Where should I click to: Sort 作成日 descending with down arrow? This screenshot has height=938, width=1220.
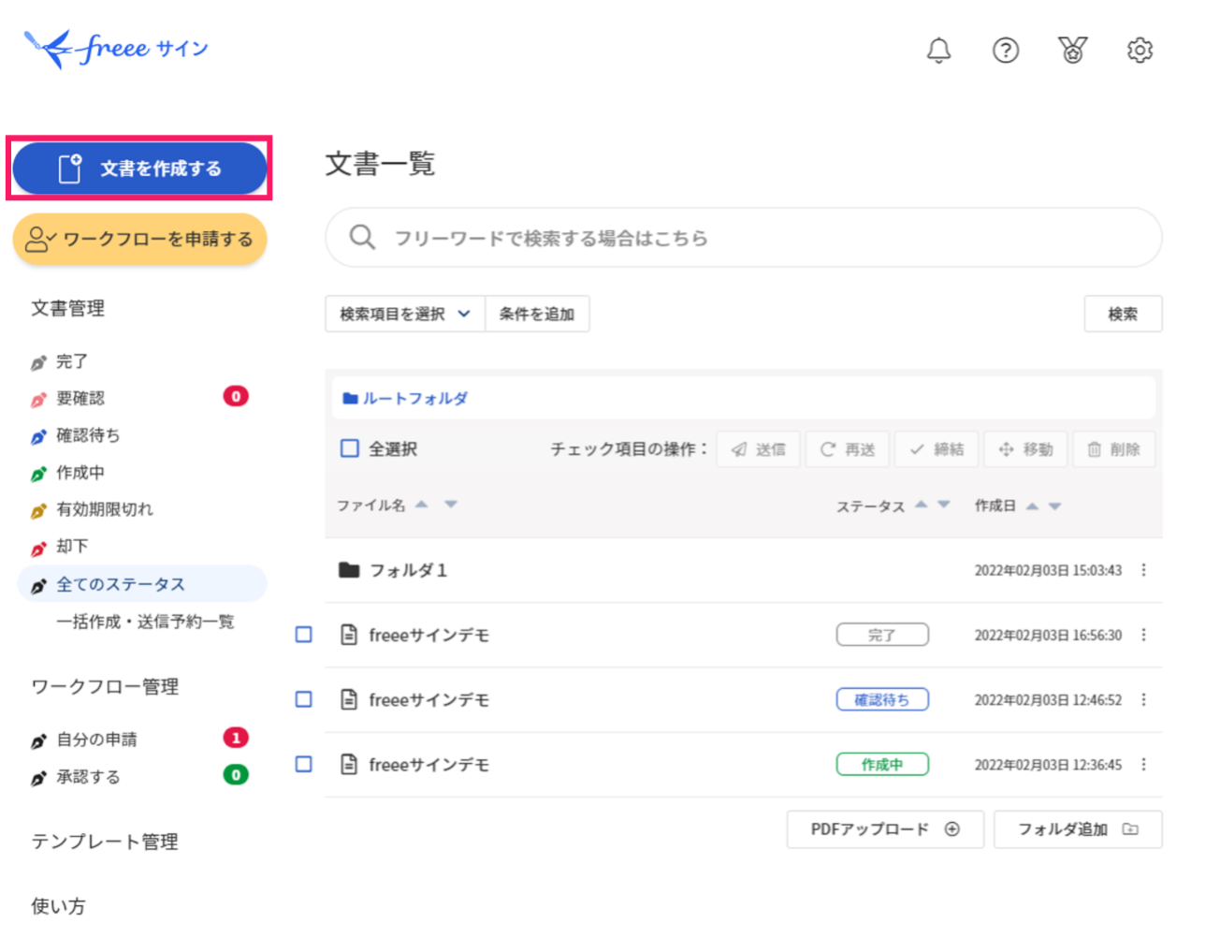[1055, 506]
